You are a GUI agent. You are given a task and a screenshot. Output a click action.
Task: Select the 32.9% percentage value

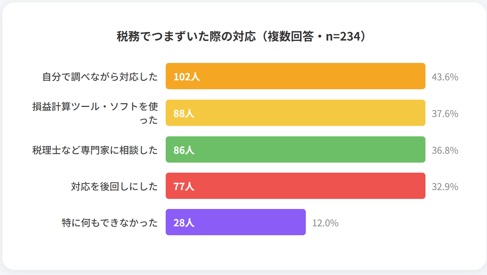[x=445, y=187]
